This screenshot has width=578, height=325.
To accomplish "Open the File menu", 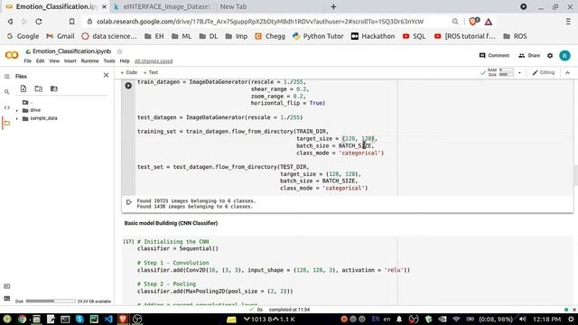I will 28,61.
